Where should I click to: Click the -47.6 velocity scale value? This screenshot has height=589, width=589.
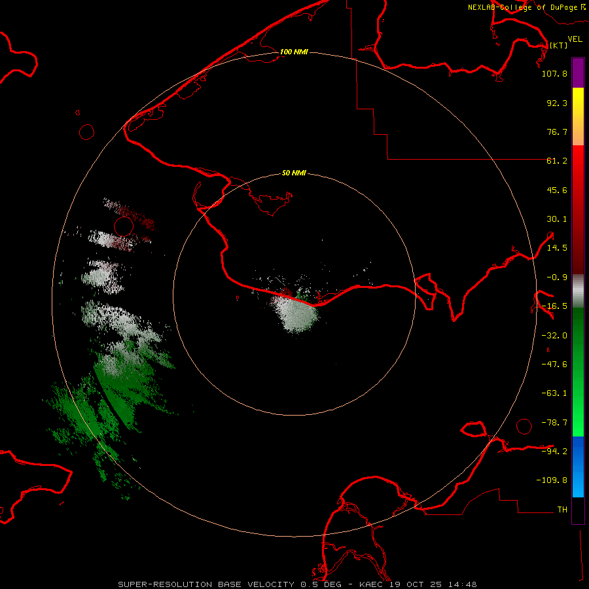pos(554,365)
